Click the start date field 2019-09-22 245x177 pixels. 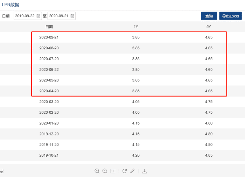point(24,16)
